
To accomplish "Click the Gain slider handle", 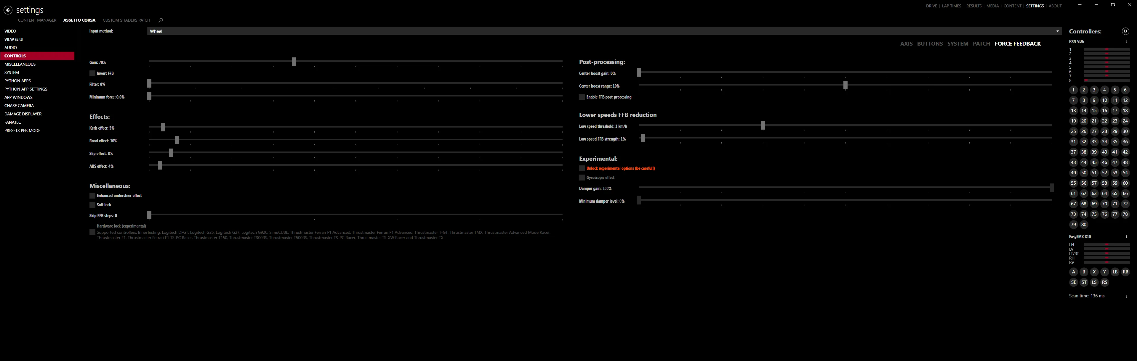I will point(294,61).
